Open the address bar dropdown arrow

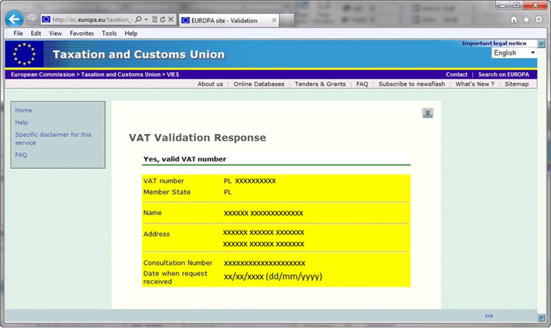coord(146,20)
